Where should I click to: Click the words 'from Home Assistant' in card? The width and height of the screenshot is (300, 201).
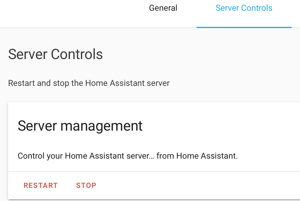click(197, 156)
